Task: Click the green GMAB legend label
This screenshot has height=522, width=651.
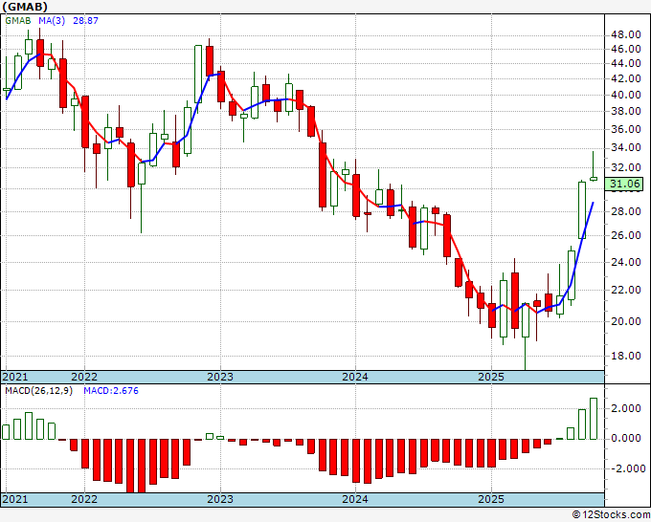Action: [18, 21]
